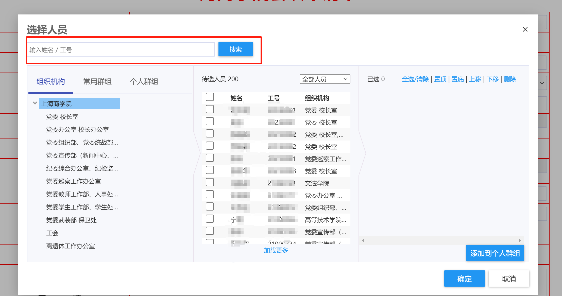Select 党委巡察工作办公室 in the tree

pyautogui.click(x=73, y=181)
